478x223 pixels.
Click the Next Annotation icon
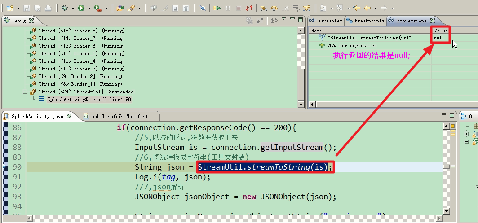pos(323,8)
